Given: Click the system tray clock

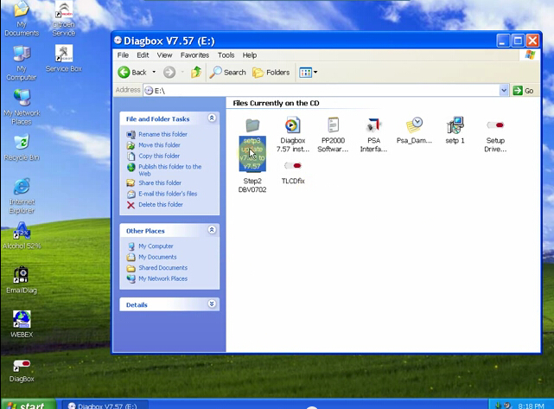Looking at the screenshot, I should pos(531,406).
